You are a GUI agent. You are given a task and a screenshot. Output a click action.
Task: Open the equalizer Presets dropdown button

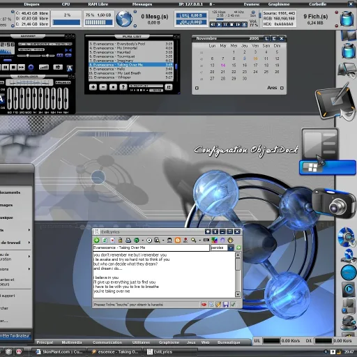(x=63, y=82)
